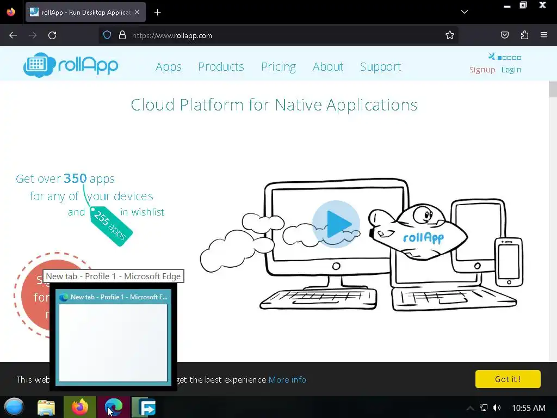Click the rollApp cloud logo
557x418 pixels.
(x=71, y=65)
